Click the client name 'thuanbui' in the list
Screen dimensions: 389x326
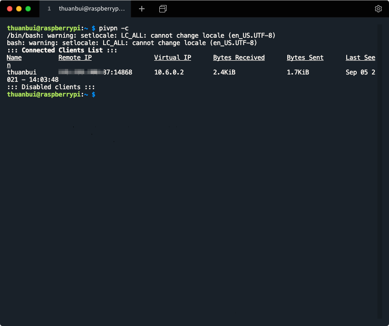[x=22, y=72]
